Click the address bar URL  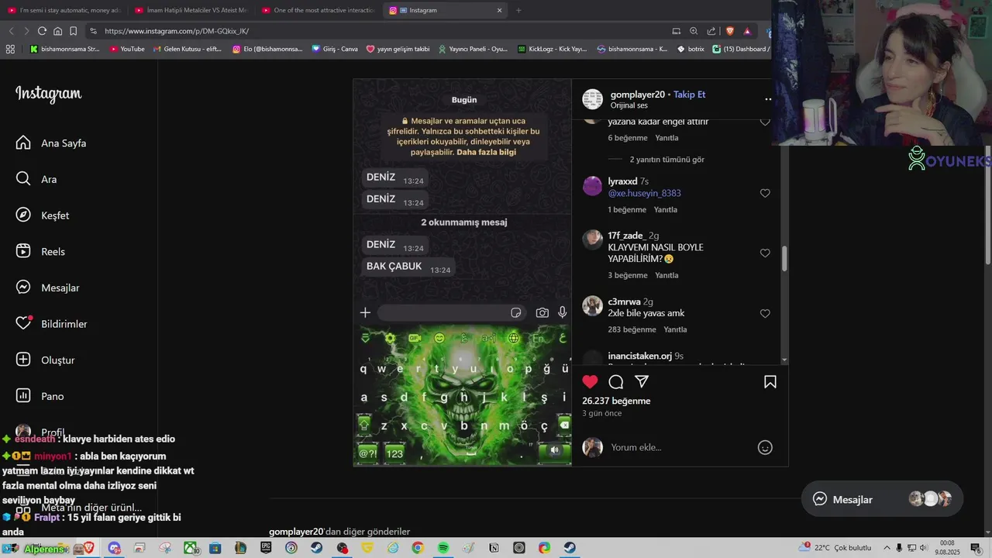click(x=177, y=31)
